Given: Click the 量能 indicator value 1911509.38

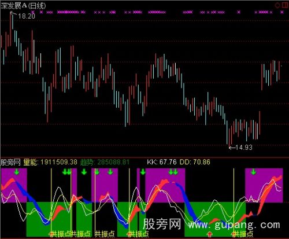Looking at the screenshot, I should pyautogui.click(x=59, y=162).
